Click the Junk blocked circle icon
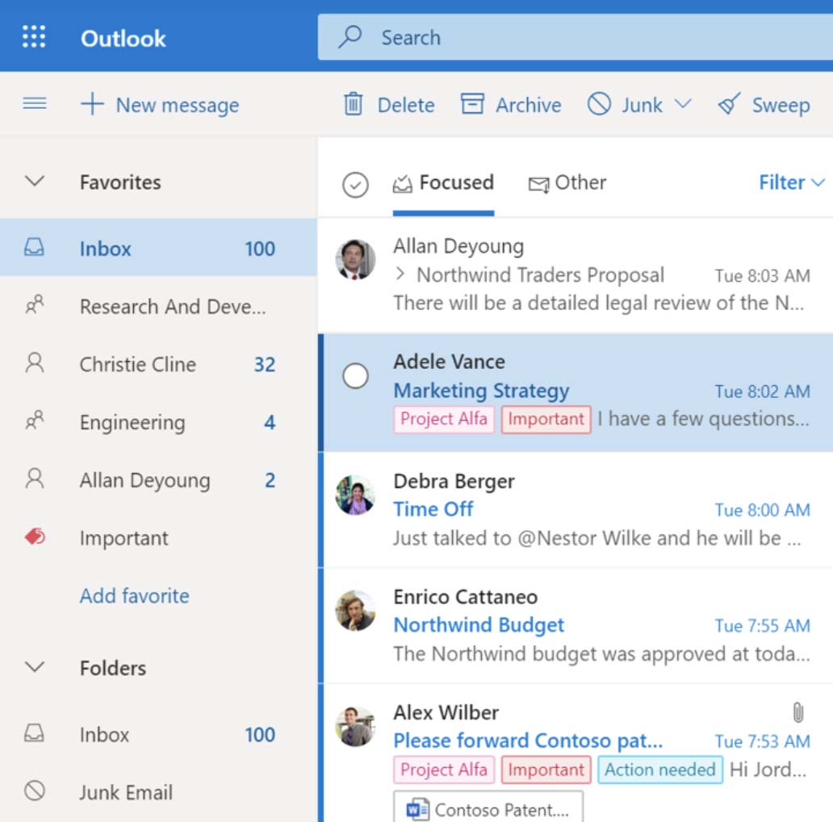833x822 pixels. (599, 103)
